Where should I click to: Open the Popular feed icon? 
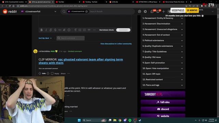point(139,12)
